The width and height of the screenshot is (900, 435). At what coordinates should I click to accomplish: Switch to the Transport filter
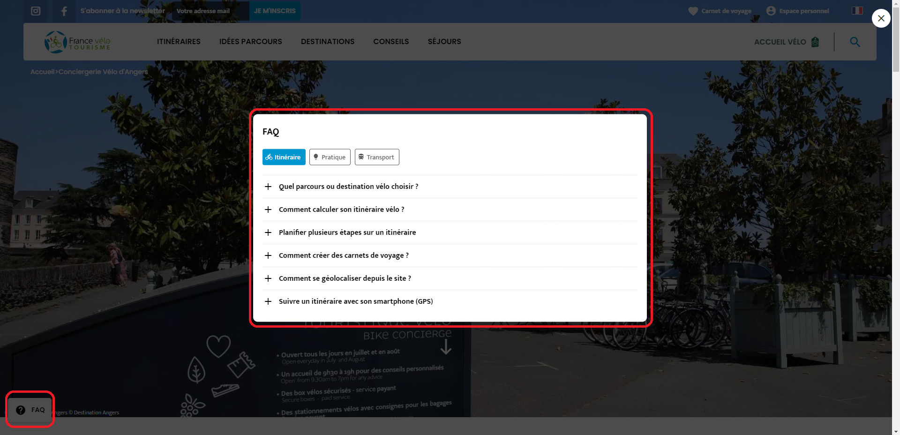[377, 157]
